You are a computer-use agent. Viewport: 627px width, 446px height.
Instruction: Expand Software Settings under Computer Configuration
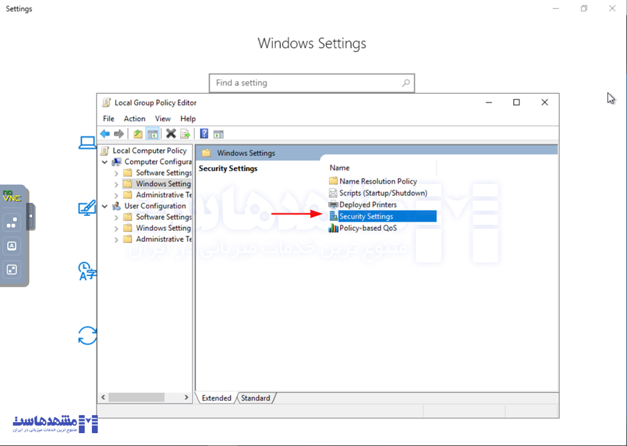click(x=116, y=173)
